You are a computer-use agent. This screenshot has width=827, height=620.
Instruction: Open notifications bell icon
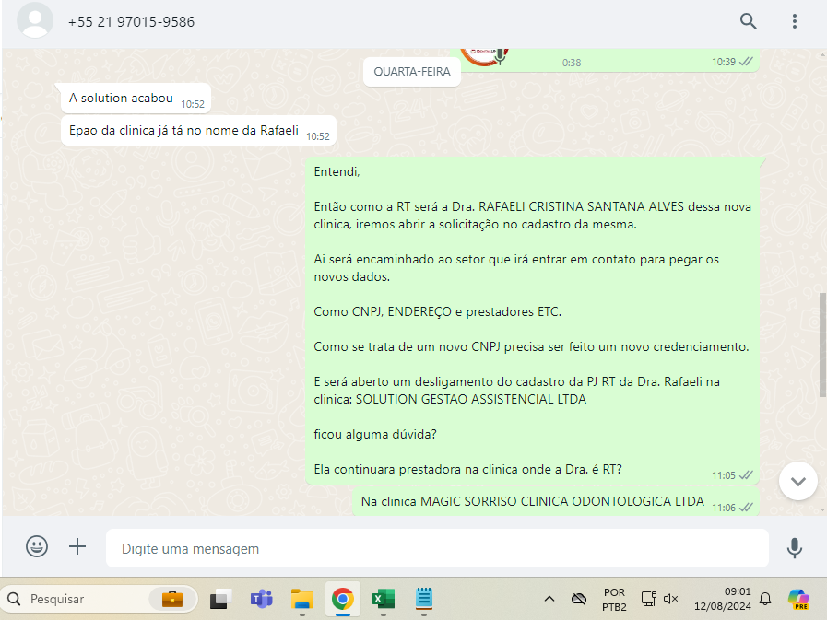click(x=765, y=599)
